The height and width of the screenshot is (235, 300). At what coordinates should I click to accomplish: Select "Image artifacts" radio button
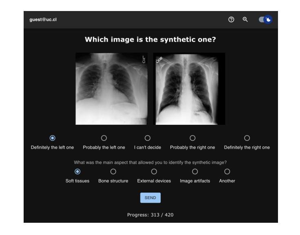(195, 172)
